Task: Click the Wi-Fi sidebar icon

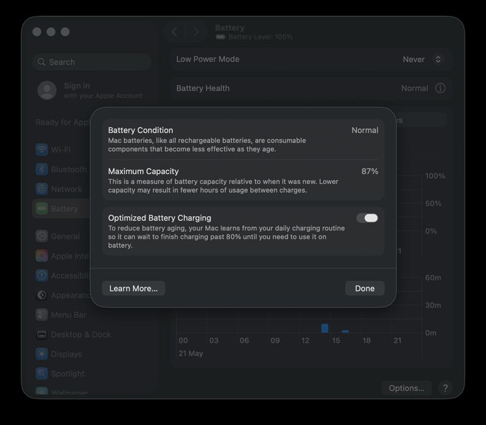Action: point(41,150)
